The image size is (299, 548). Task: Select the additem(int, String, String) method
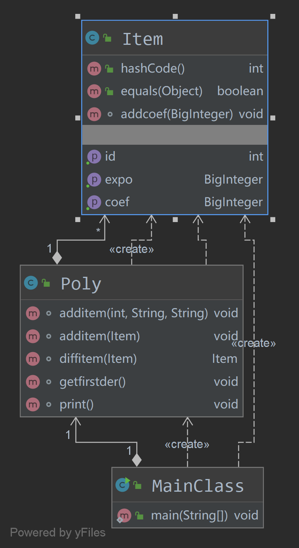click(x=133, y=313)
